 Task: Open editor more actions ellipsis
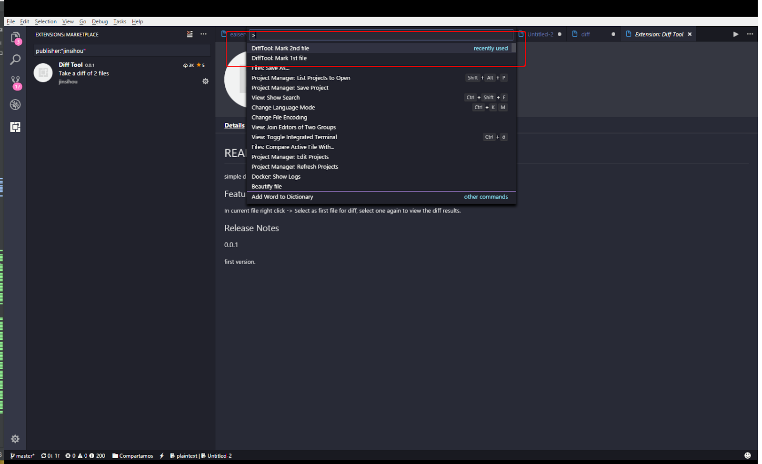coord(750,34)
